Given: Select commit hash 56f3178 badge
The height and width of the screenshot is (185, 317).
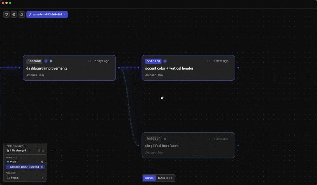Looking at the screenshot, I should tap(153, 61).
